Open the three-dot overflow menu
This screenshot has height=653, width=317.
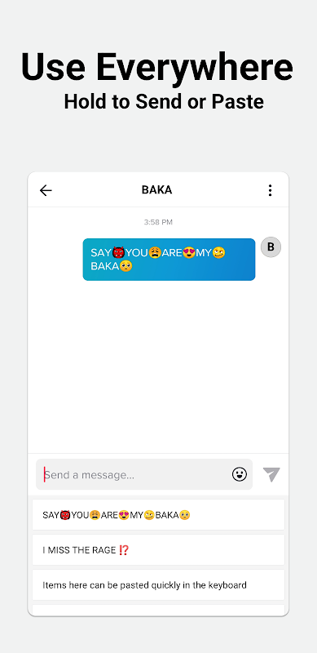(270, 190)
